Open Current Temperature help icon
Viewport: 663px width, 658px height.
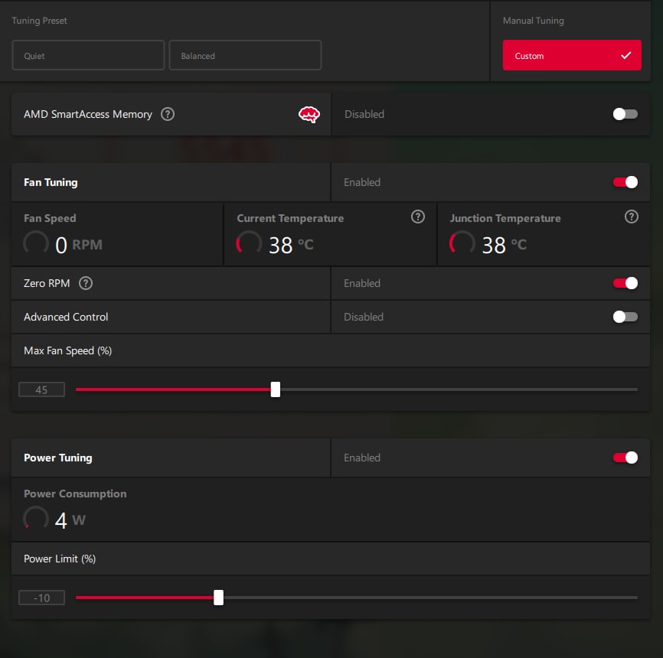pos(418,217)
